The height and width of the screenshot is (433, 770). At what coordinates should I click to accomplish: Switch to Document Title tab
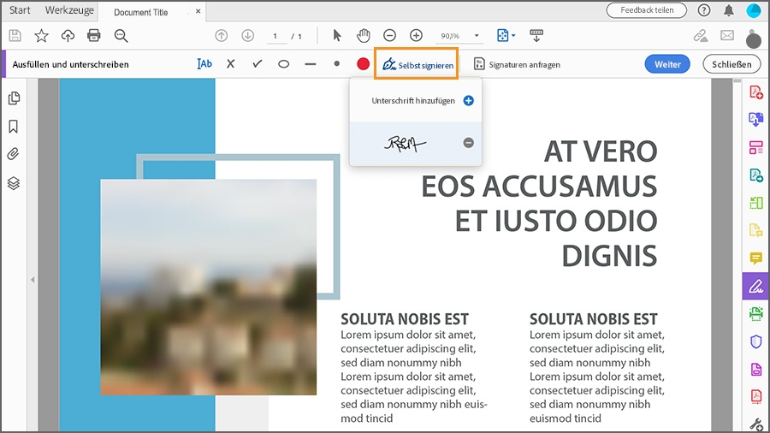tap(141, 12)
